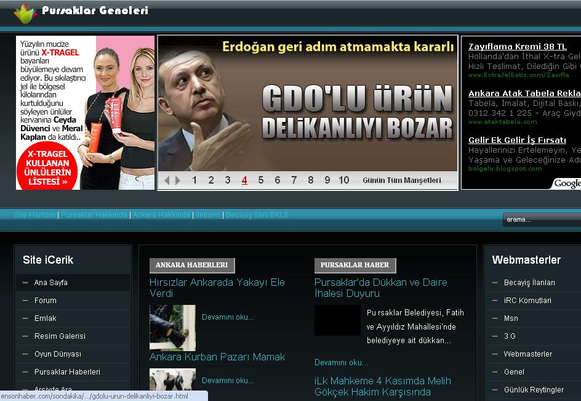Click the GDO'lu Ürün headline image
The width and height of the screenshot is (581, 401).
pyautogui.click(x=308, y=103)
